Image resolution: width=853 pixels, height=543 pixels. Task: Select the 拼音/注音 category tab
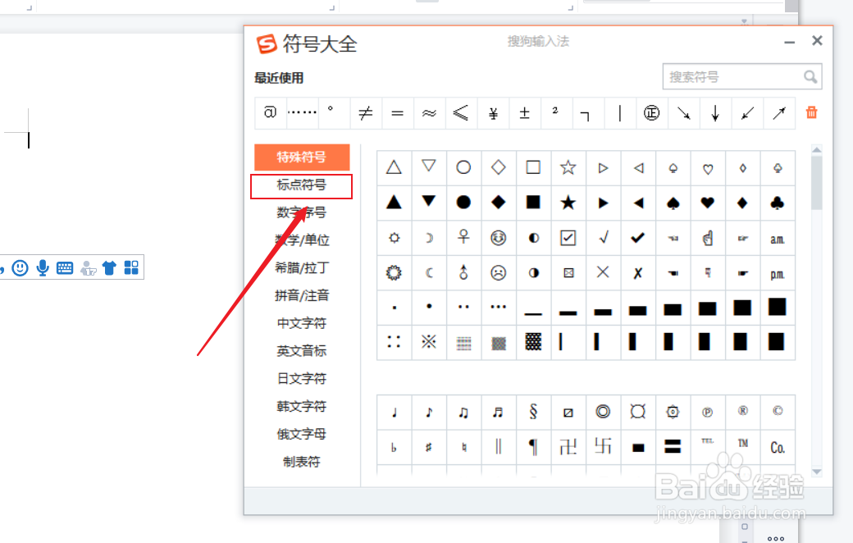[302, 295]
